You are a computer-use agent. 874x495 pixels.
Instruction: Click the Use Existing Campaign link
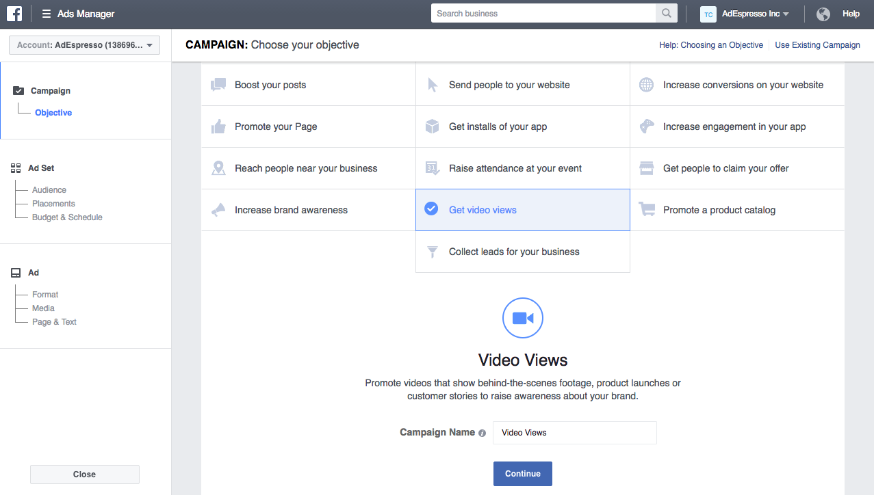point(817,45)
